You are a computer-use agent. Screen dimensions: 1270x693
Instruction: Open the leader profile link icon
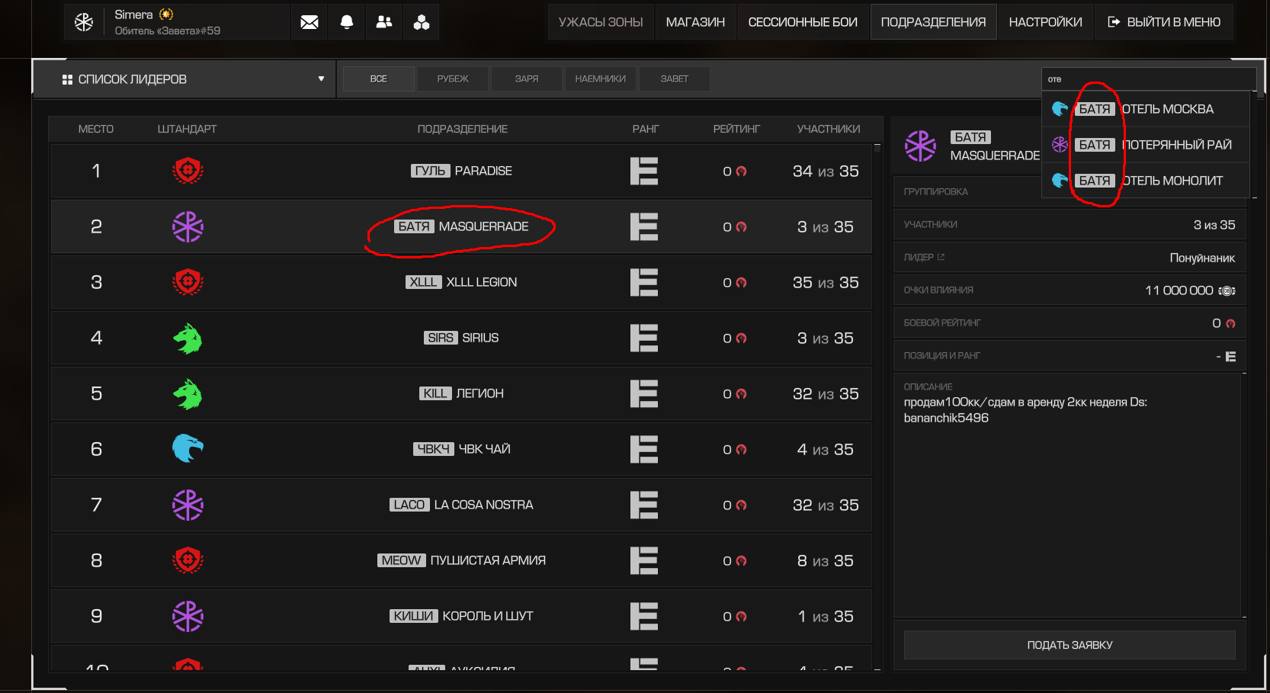(x=941, y=258)
